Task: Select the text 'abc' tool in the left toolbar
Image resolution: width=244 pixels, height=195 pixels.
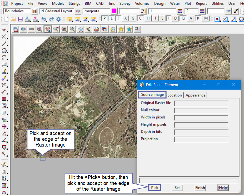Action: tap(4, 72)
